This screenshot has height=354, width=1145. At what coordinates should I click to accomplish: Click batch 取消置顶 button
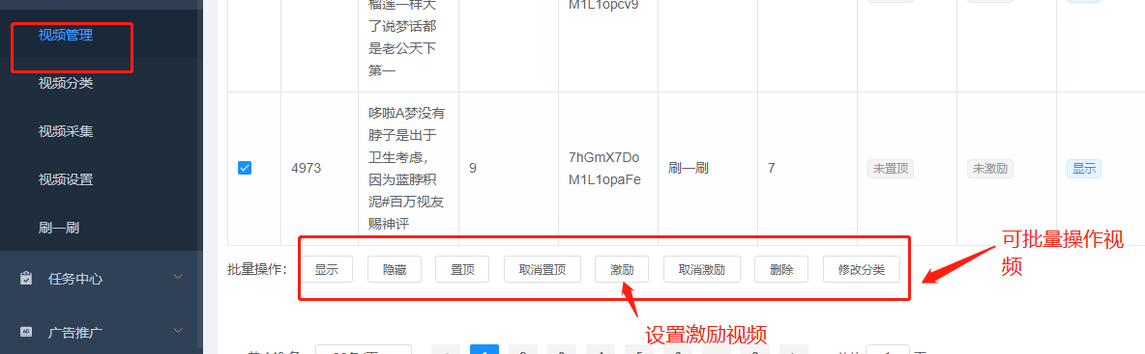pyautogui.click(x=543, y=269)
